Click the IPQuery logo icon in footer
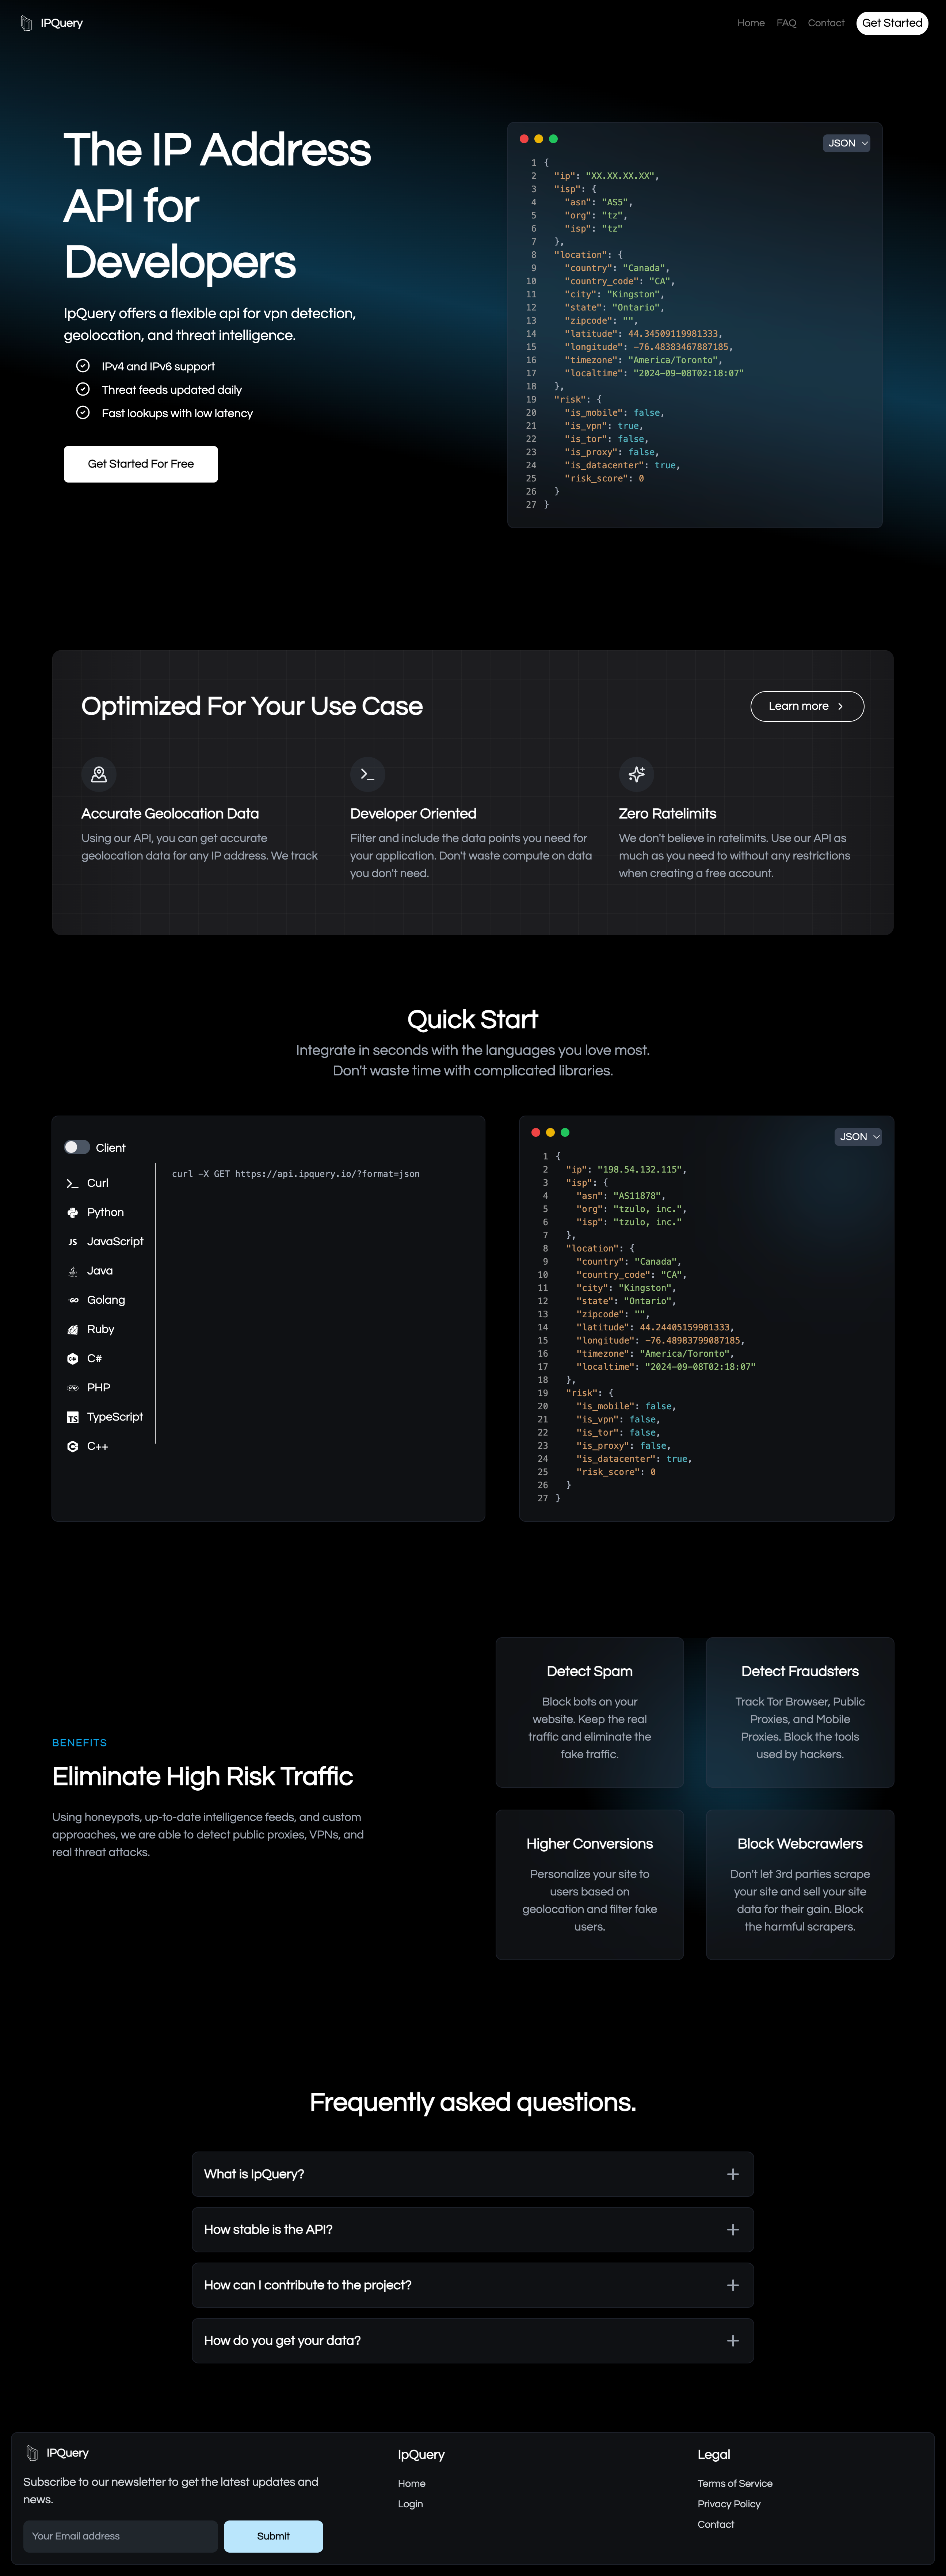The height and width of the screenshot is (2576, 946). tap(32, 2452)
